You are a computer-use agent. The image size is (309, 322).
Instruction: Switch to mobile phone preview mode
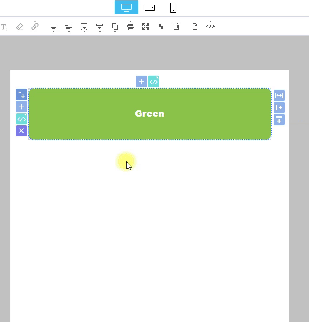pyautogui.click(x=173, y=7)
